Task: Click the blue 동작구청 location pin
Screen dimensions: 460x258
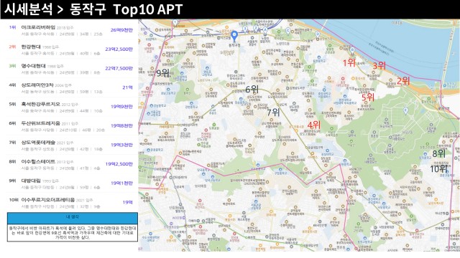Action: (234, 37)
